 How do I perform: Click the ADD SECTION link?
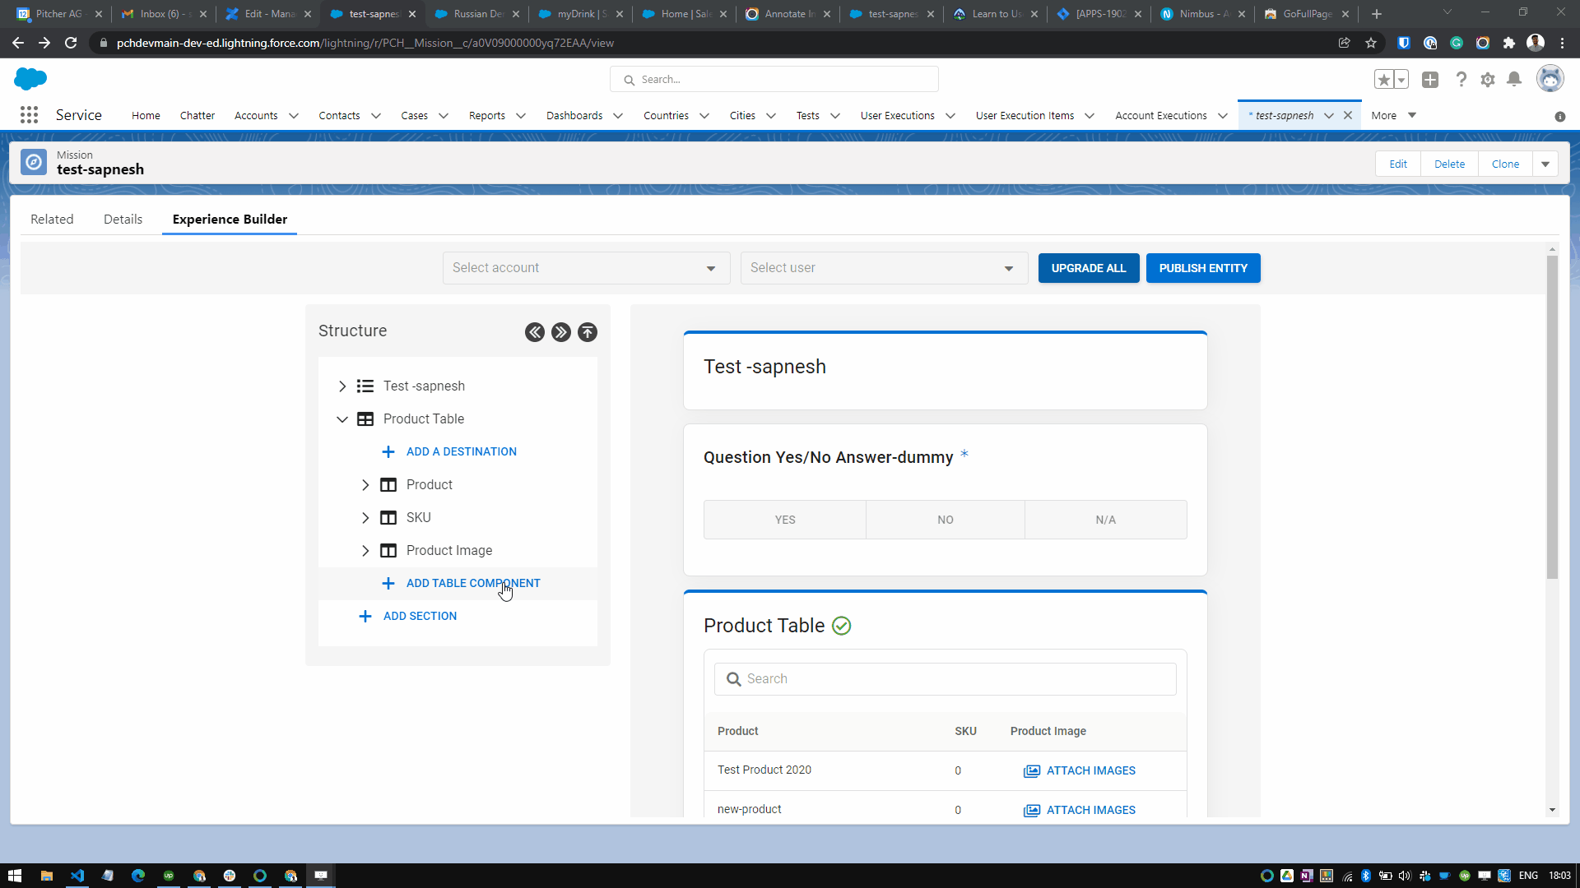point(420,616)
